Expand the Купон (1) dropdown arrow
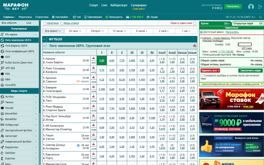The image size is (264, 165). [229, 24]
